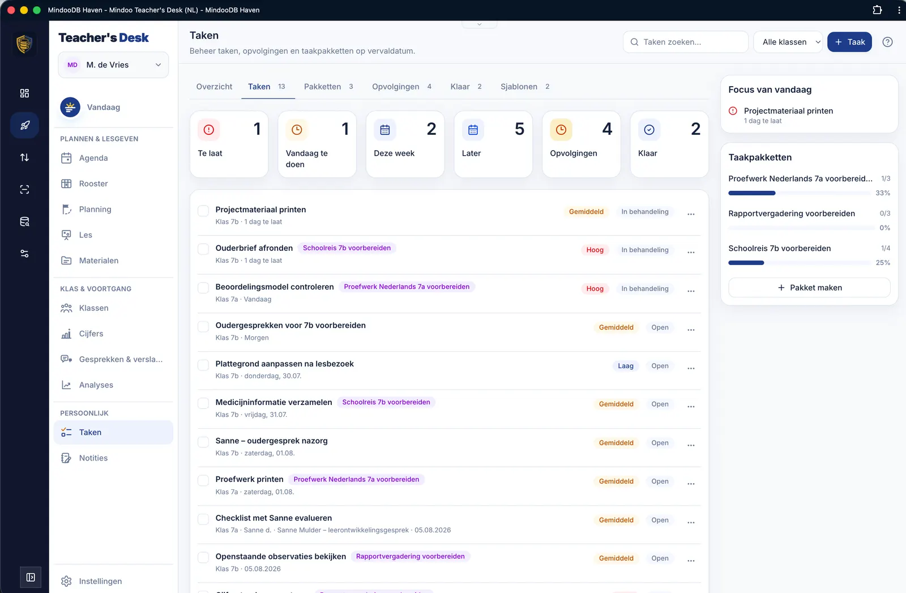Open more options for Projectmateriaal printen
Screen dimensions: 906x593
[691, 214]
